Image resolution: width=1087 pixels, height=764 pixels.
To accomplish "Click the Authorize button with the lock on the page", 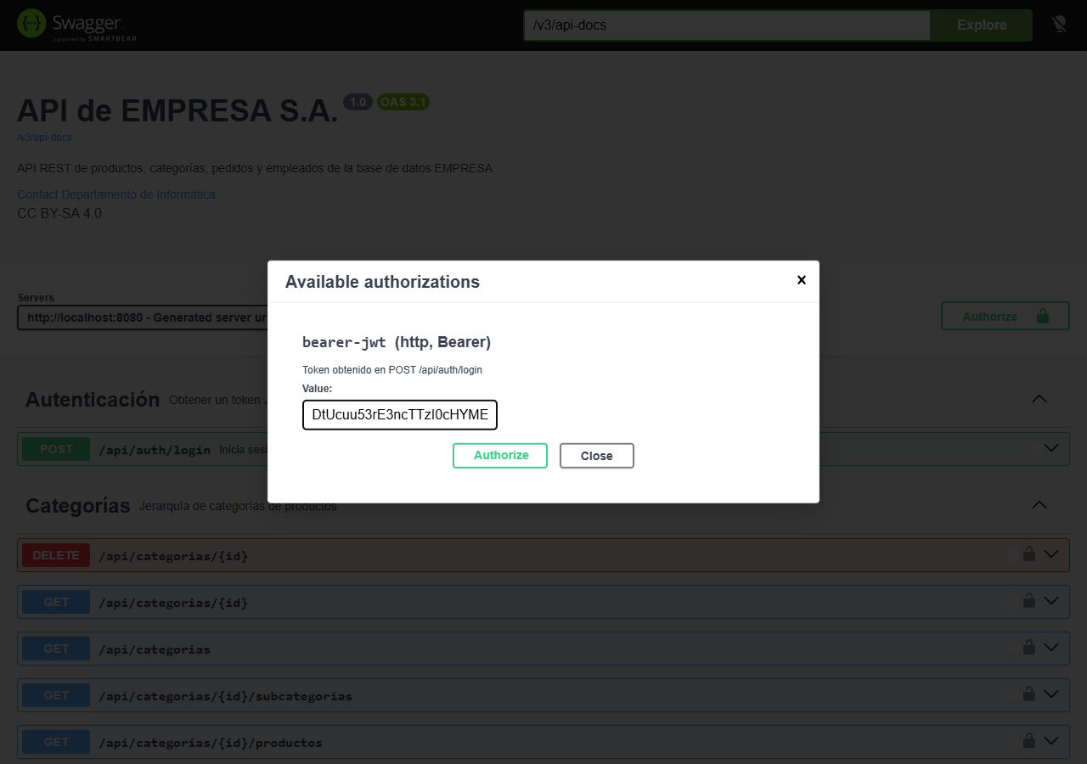I will pyautogui.click(x=1005, y=317).
